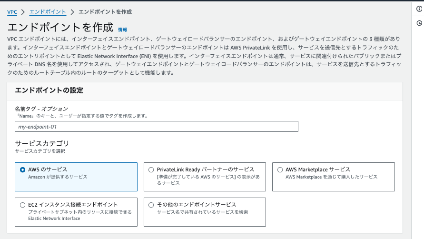
Task: Click the Amazon が提供するサービス description
Action: [x=58, y=177]
